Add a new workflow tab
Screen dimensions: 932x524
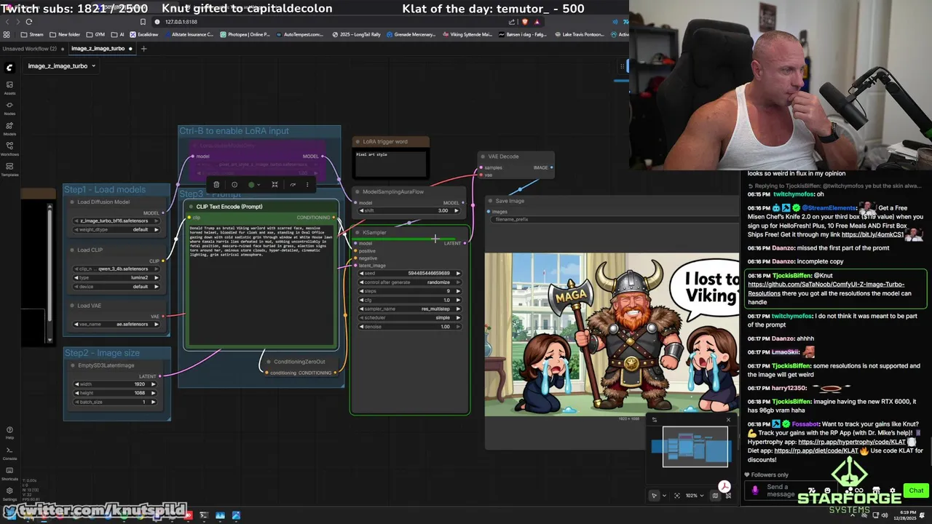pos(143,49)
